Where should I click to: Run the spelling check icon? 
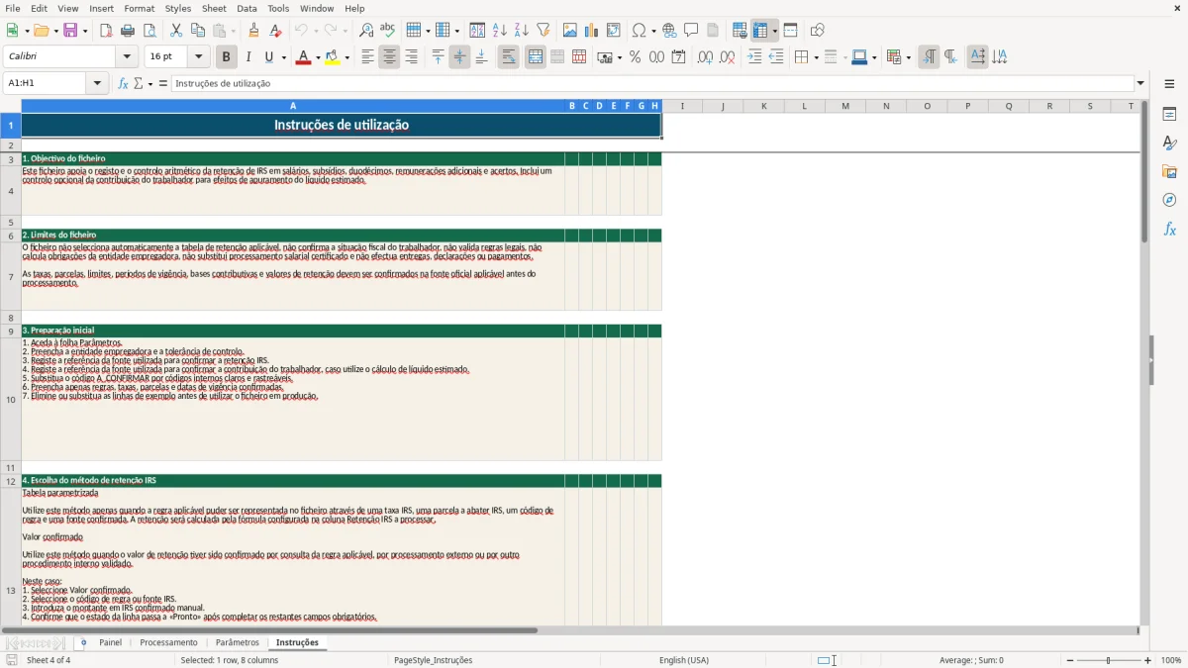pyautogui.click(x=388, y=31)
